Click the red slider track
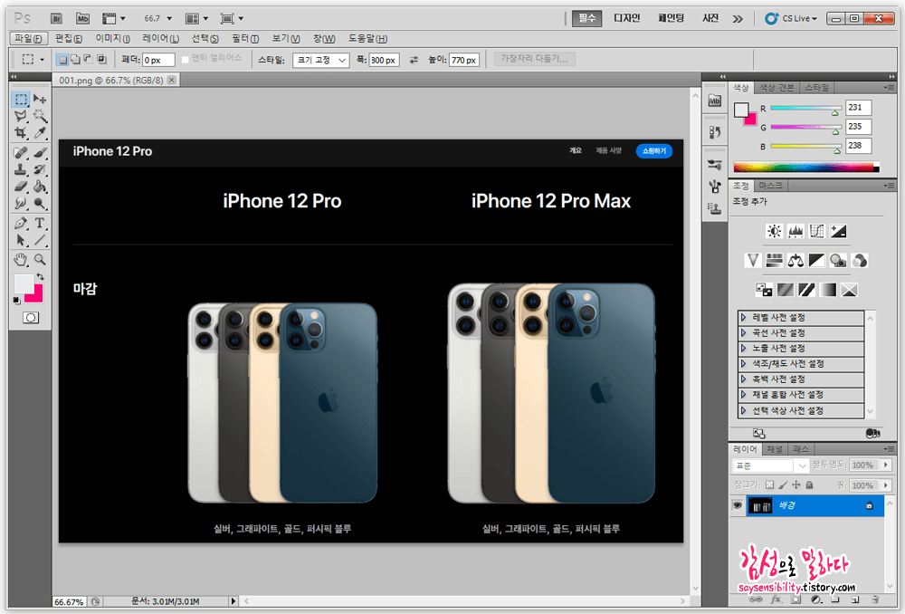Viewport: 905px width, 614px height. 805,108
